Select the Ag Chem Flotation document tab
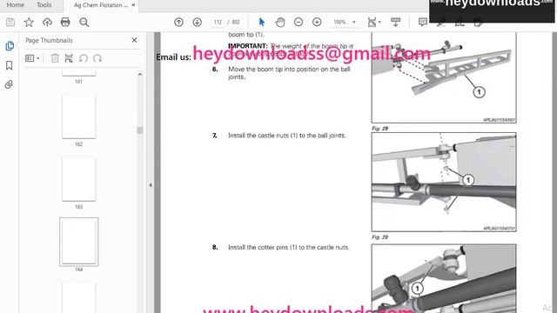 tap(101, 5)
